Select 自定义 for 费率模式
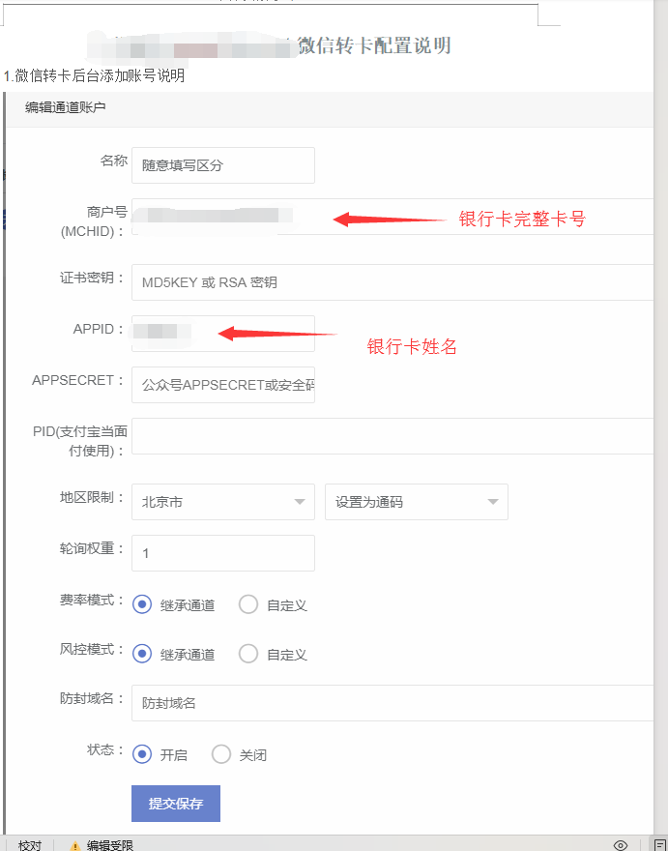 point(248,605)
